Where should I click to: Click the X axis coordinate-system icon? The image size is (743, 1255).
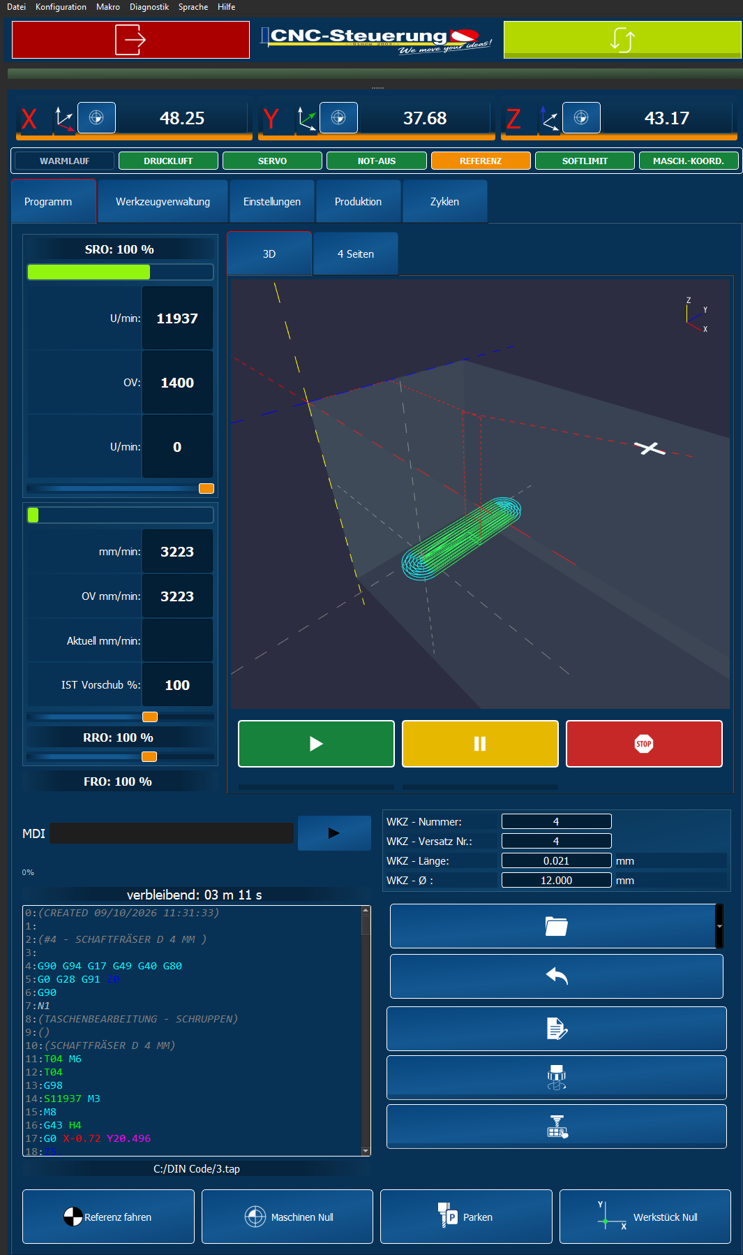pyautogui.click(x=64, y=119)
